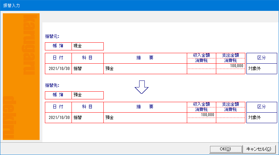Screen dimensions: 279x155
Task: Cancel the dialog with キャンセル(C) button
Action: 259,149
